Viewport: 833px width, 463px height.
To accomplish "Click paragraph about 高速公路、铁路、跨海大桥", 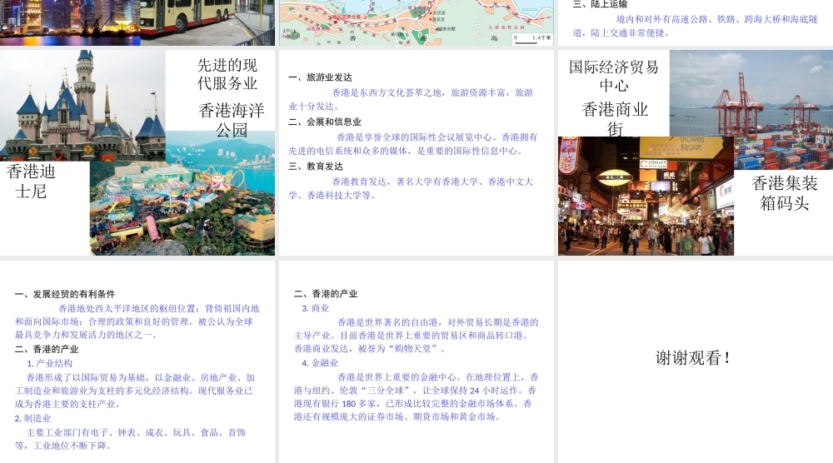I will 696,26.
